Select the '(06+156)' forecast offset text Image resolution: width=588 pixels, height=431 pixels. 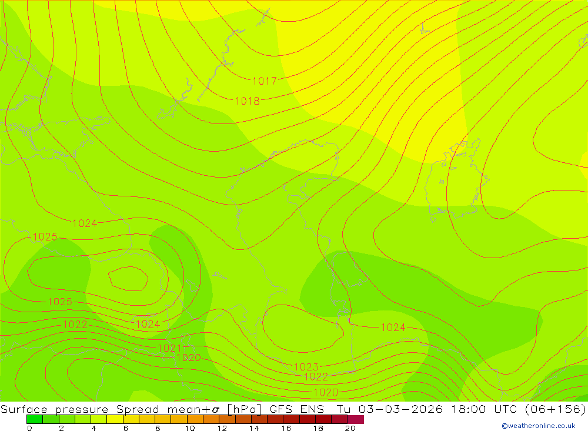[x=556, y=409]
